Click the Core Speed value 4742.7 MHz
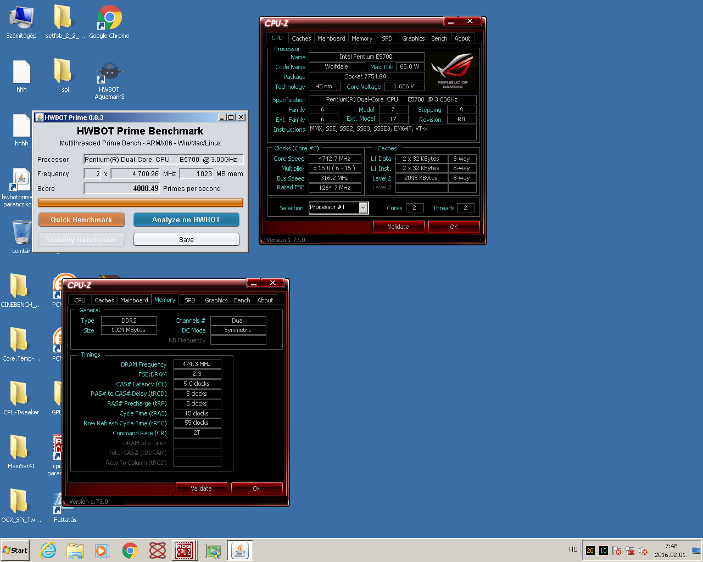The height and width of the screenshot is (562, 703). (x=334, y=159)
